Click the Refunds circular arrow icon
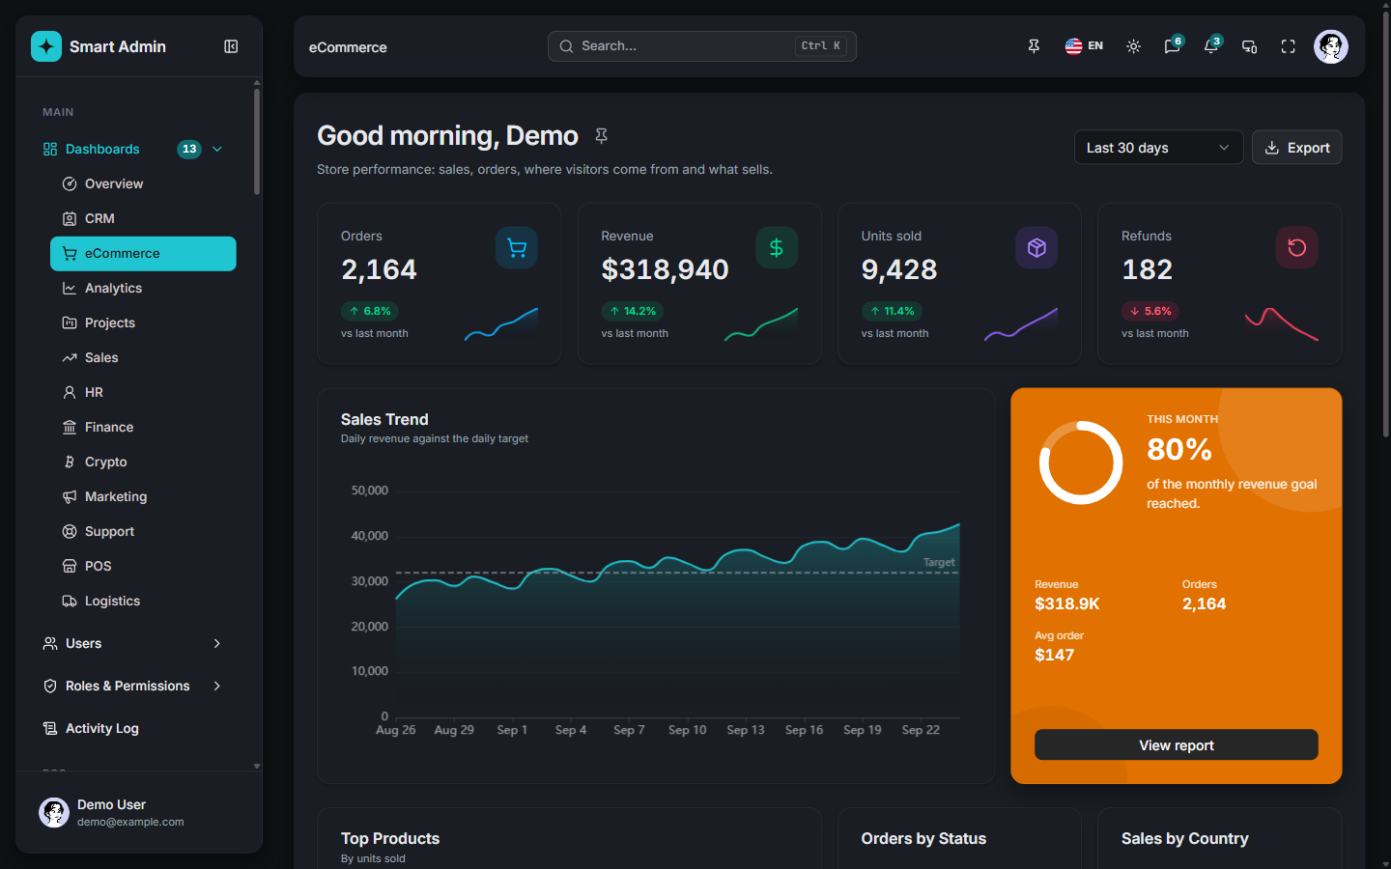The height and width of the screenshot is (869, 1391). (x=1297, y=248)
